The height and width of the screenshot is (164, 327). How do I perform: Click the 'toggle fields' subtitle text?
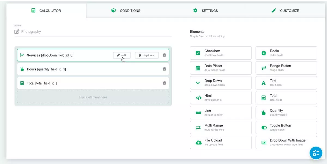277,130
